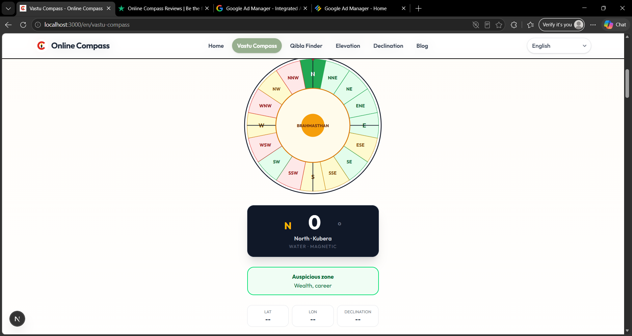Click the North · Kubera label
Screen dimensions: 632x336
313,238
